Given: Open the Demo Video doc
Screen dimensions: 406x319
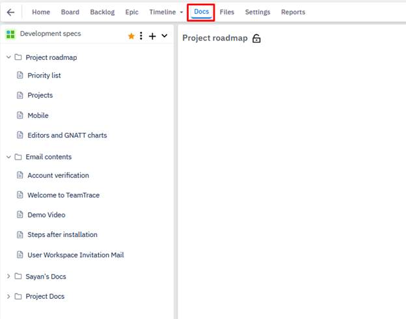Looking at the screenshot, I should 47,215.
